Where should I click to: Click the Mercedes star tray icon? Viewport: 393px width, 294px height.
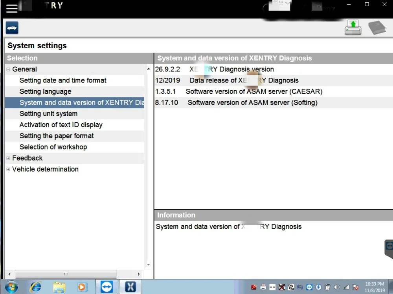click(x=300, y=287)
